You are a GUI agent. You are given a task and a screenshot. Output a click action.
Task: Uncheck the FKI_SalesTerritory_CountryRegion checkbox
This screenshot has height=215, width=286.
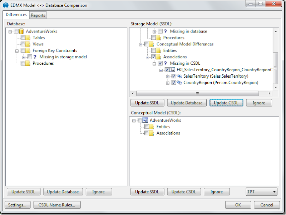(x=167, y=70)
